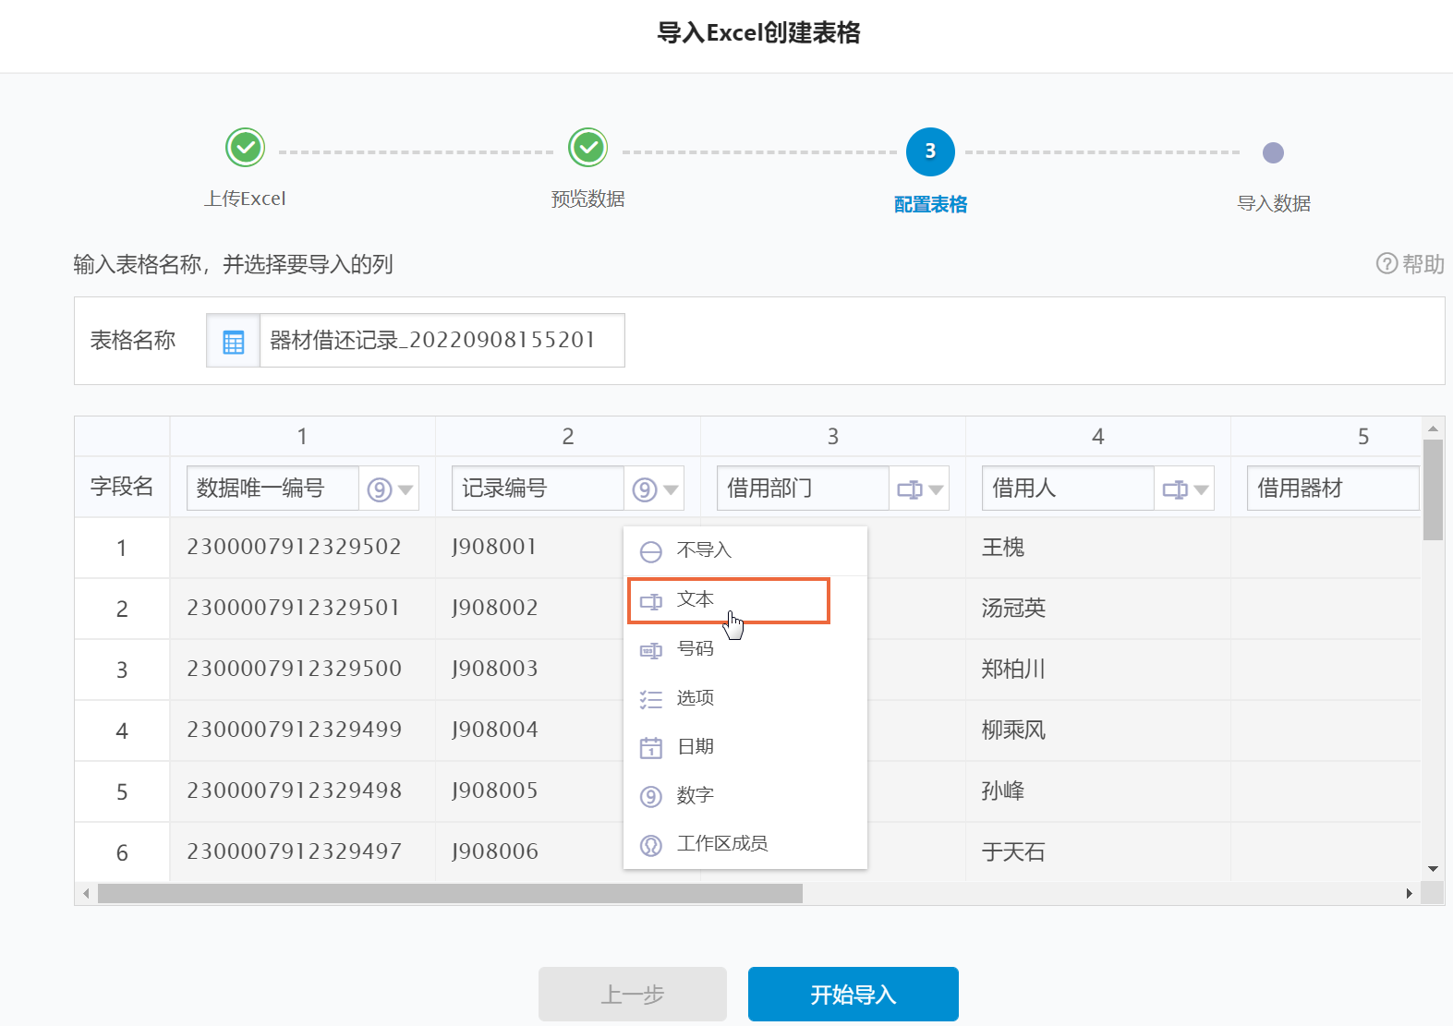
Task: Click the 号码 field type icon
Action: (651, 650)
